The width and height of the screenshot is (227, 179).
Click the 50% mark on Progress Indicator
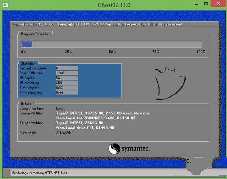[112, 52]
